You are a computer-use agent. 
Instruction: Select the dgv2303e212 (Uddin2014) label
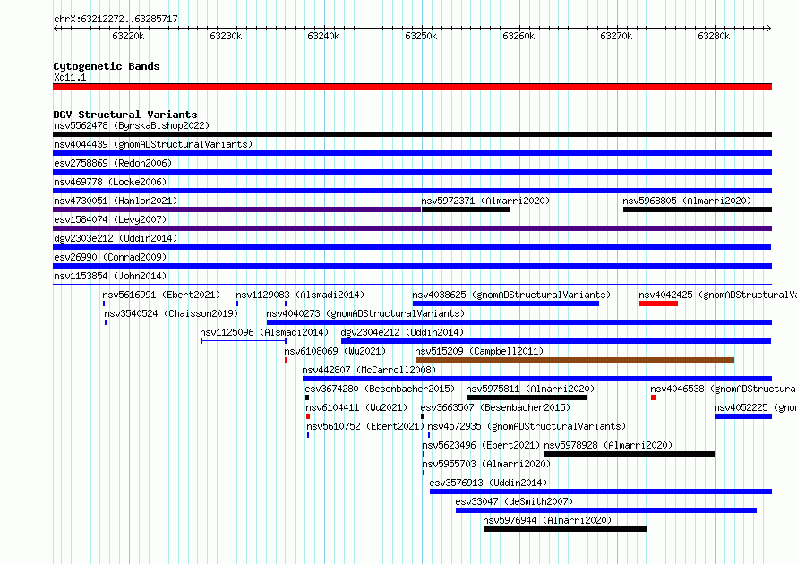116,238
